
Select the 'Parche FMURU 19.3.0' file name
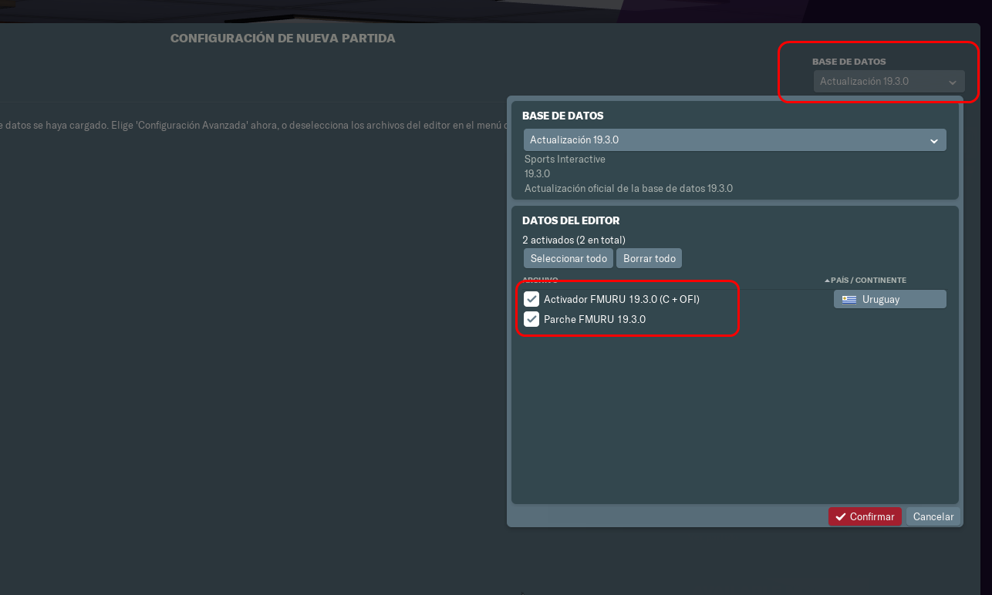(x=595, y=319)
